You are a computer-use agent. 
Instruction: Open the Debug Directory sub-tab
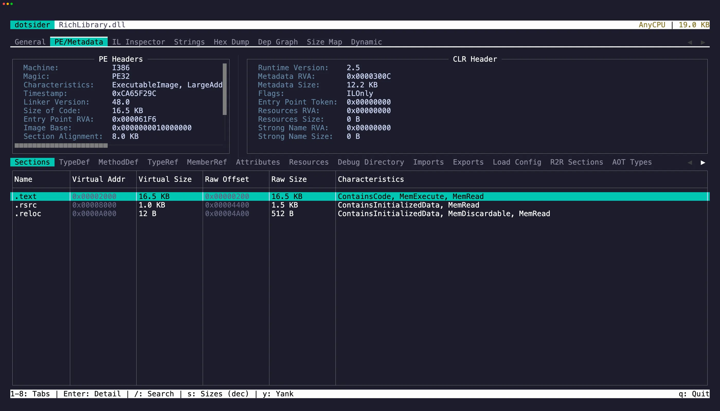[371, 162]
